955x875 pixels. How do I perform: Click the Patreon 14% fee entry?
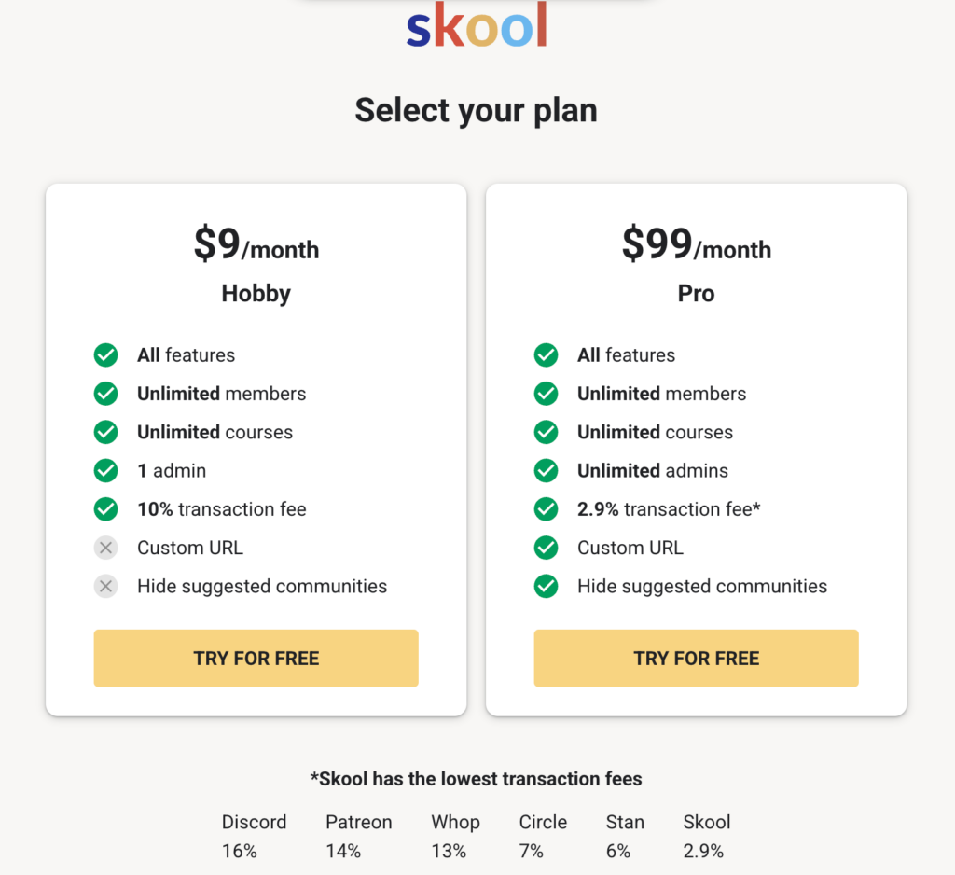point(359,836)
